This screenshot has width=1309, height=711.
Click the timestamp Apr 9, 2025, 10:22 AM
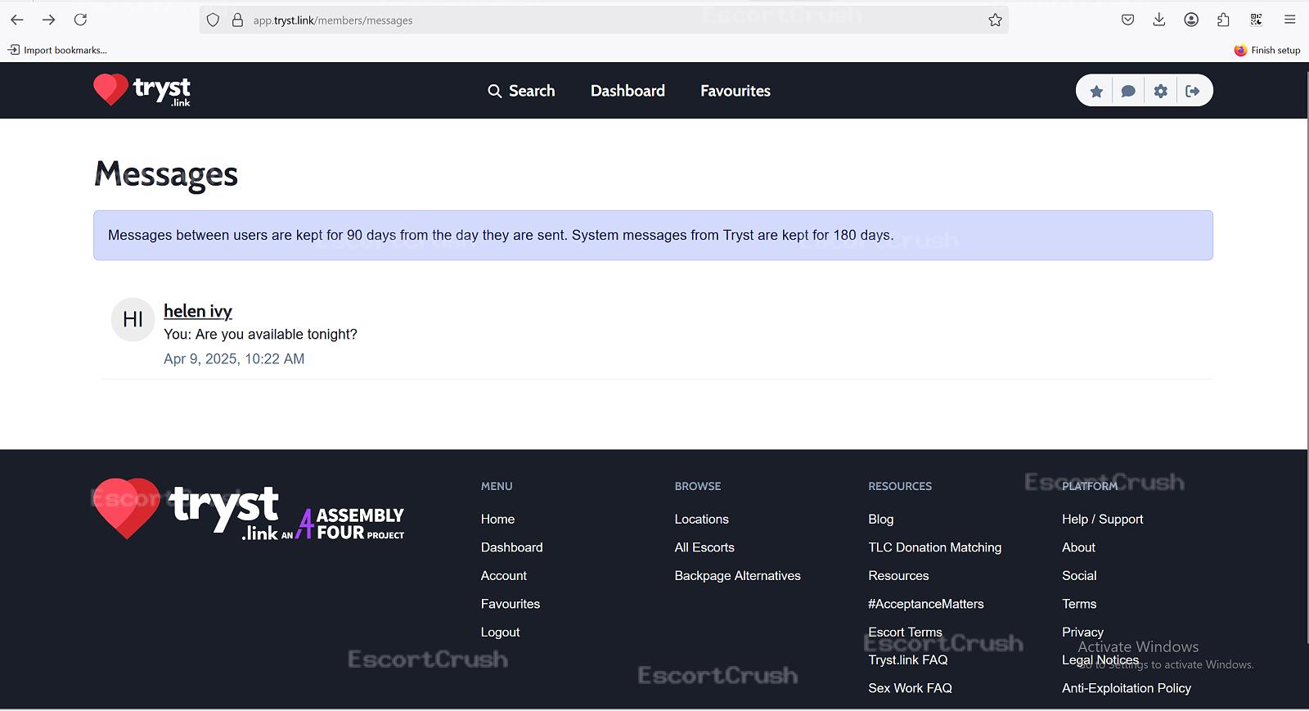coord(234,359)
